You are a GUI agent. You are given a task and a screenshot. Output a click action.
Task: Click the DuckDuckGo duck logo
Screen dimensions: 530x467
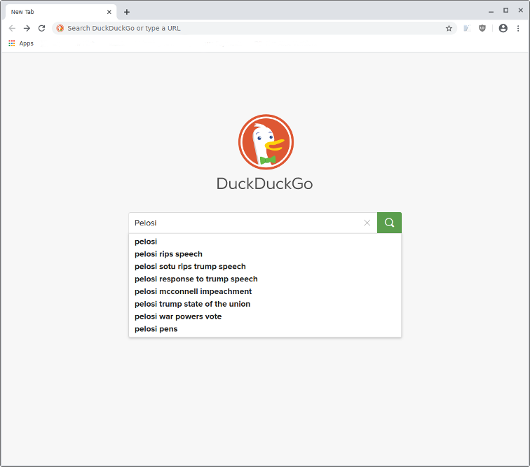pos(266,142)
